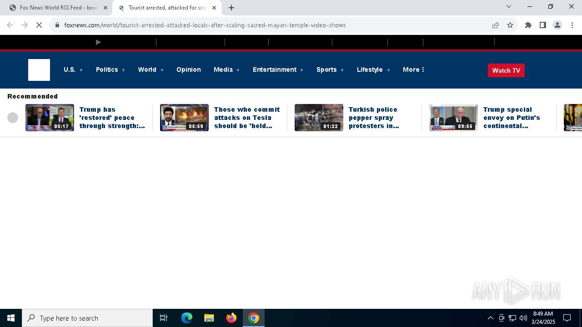
Task: Open the clock and date in the tray
Action: pos(543,318)
